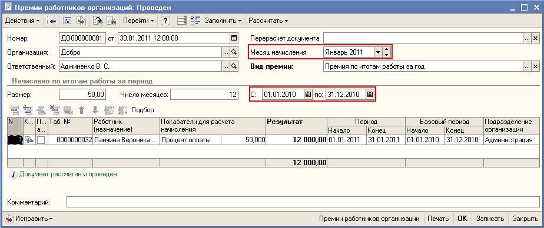Click the info icon near Документ рассчитан
The image size is (544, 228).
(x=13, y=175)
